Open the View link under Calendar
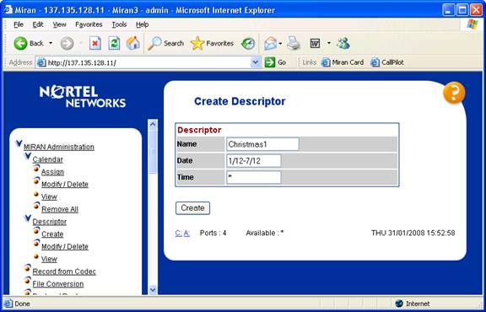This screenshot has height=312, width=486. (49, 196)
